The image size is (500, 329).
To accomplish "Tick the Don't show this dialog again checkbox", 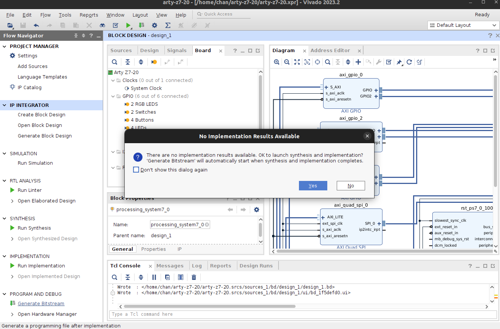I will tap(136, 170).
